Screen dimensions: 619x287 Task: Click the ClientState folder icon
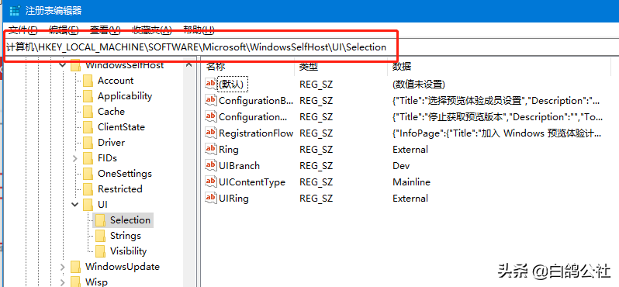88,127
